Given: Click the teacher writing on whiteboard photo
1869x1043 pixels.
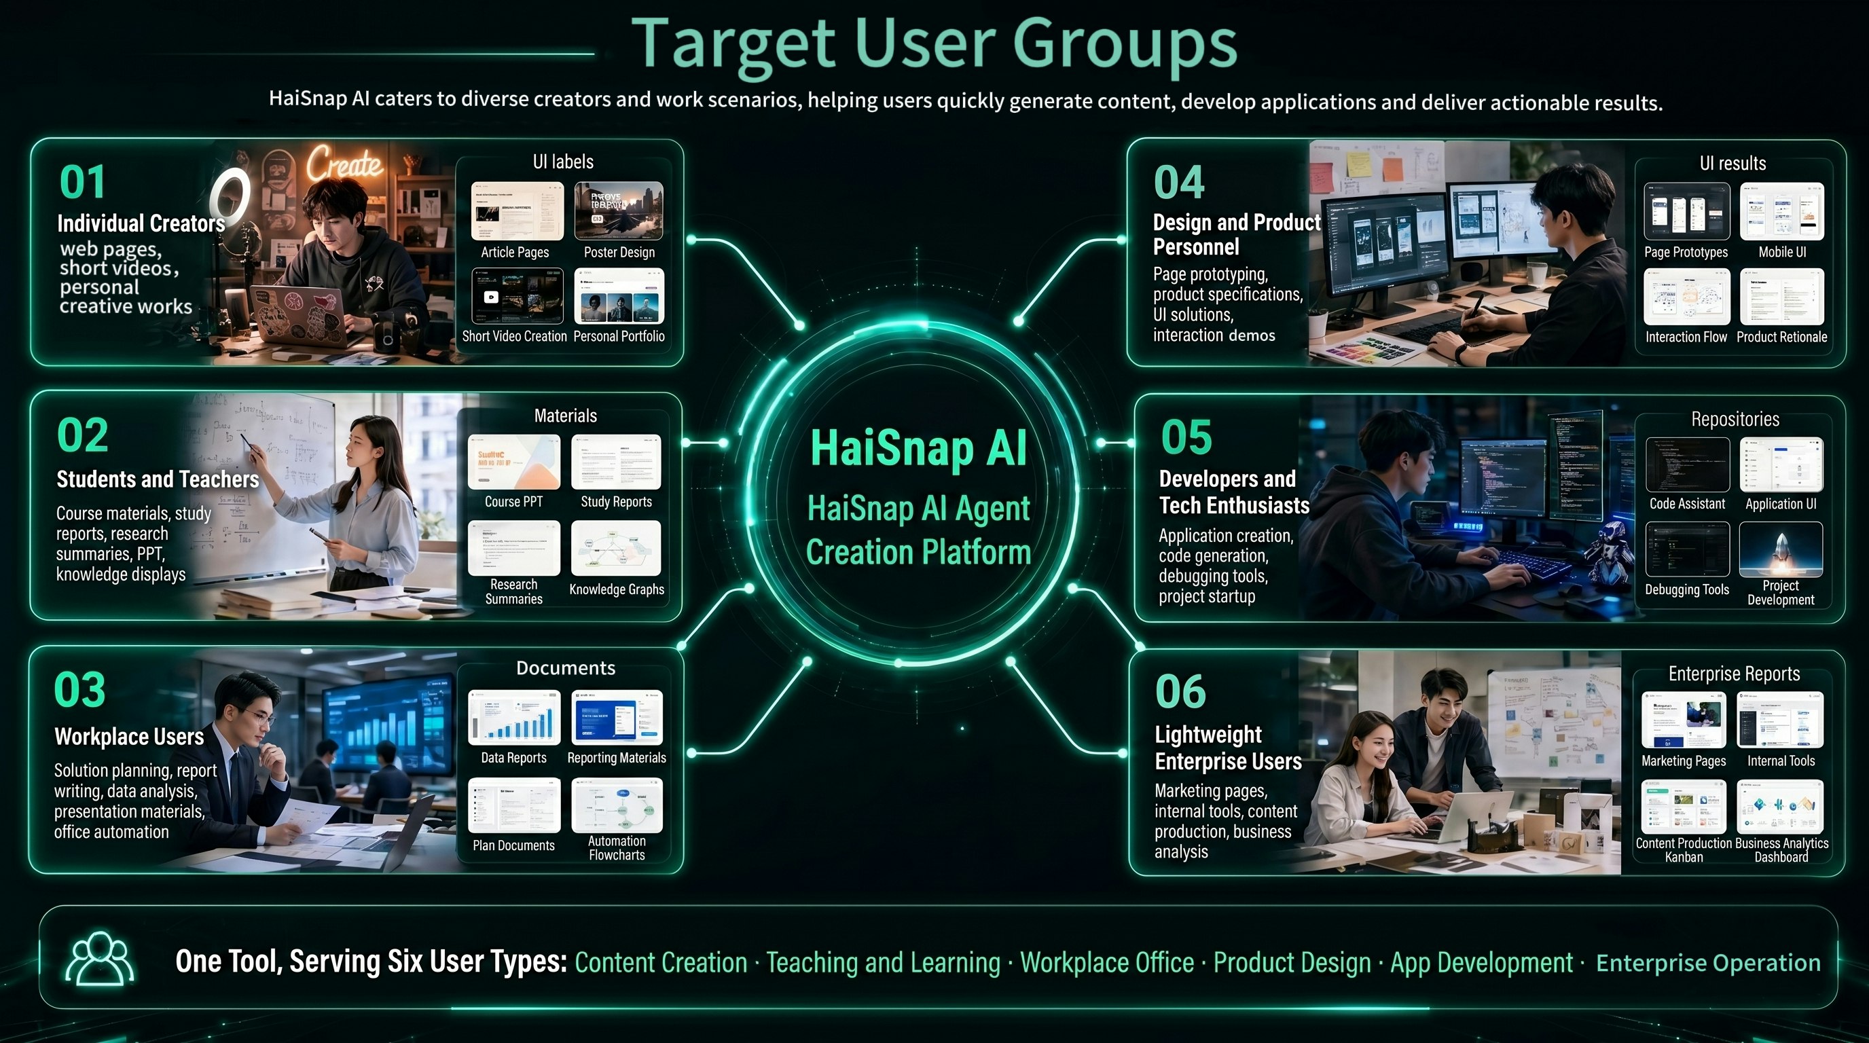Looking at the screenshot, I should pyautogui.click(x=327, y=506).
